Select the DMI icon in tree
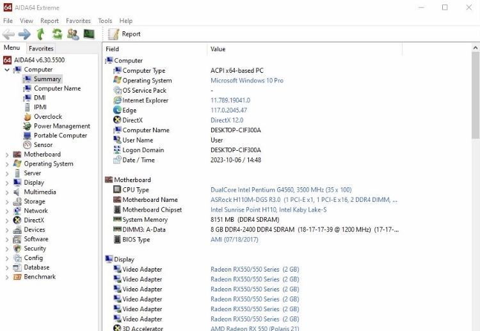 click(28, 98)
